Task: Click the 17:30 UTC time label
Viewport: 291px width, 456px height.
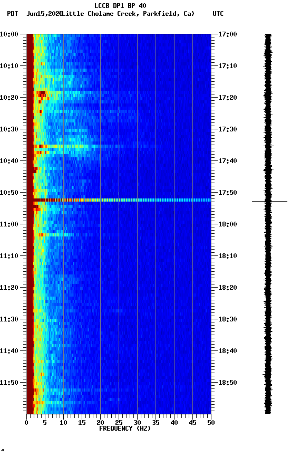Action: click(228, 129)
